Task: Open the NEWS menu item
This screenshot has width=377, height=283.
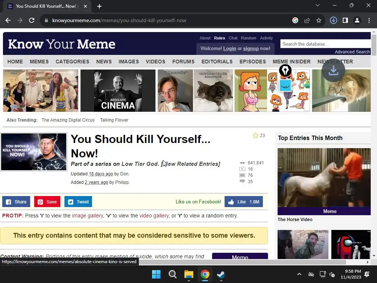Action: click(x=104, y=62)
